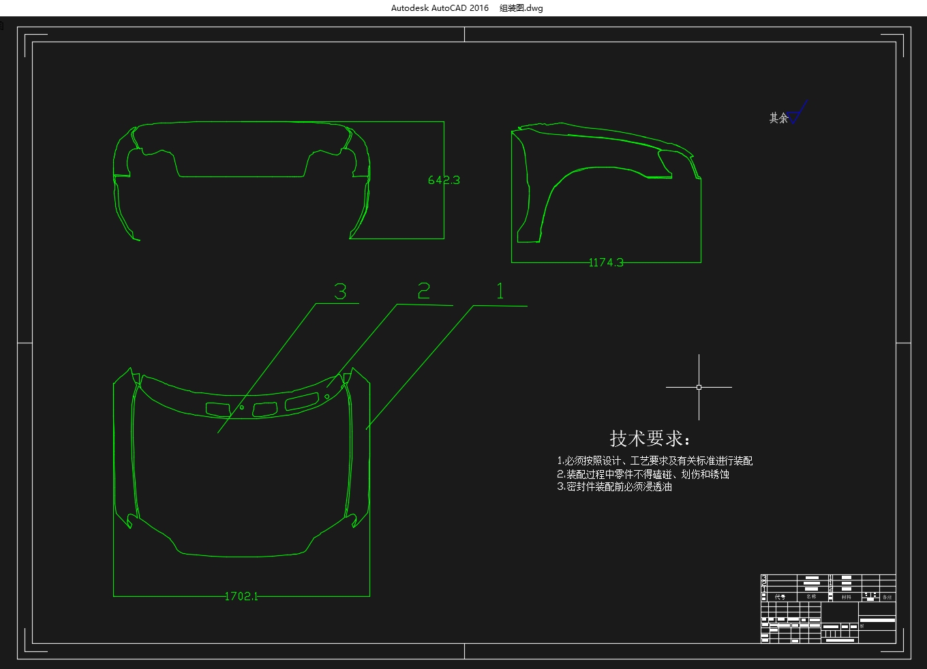The image size is (927, 669).
Task: Click the 备注 header in title block
Action: (887, 597)
